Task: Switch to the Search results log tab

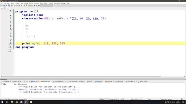Action: pos(17,81)
